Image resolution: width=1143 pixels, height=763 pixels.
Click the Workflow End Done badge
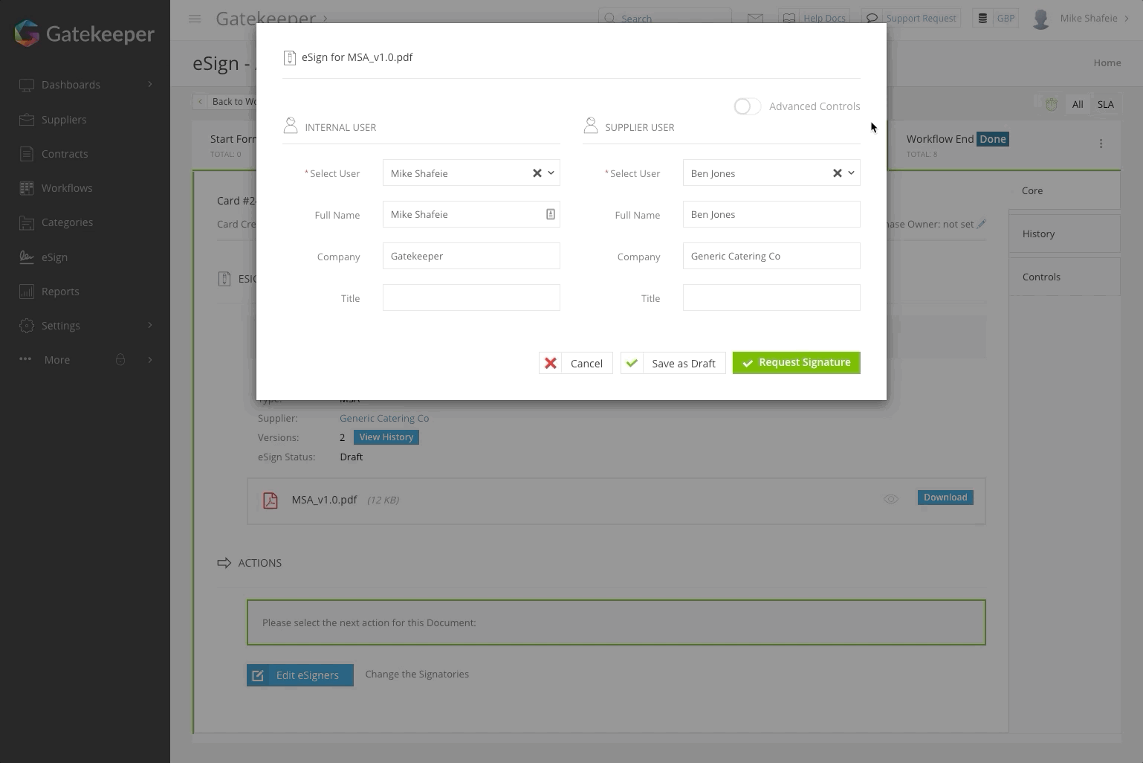point(993,139)
